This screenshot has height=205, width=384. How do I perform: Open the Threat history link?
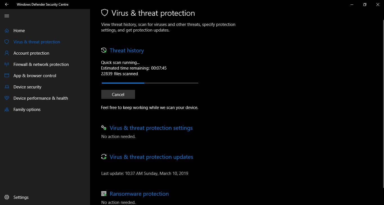click(x=127, y=51)
